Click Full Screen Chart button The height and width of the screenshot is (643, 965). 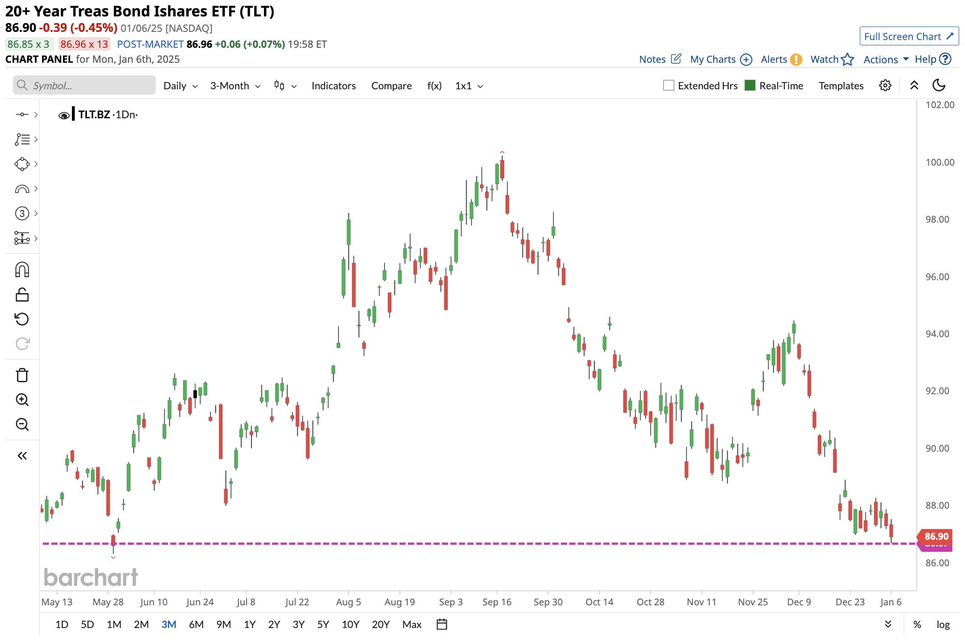(909, 36)
